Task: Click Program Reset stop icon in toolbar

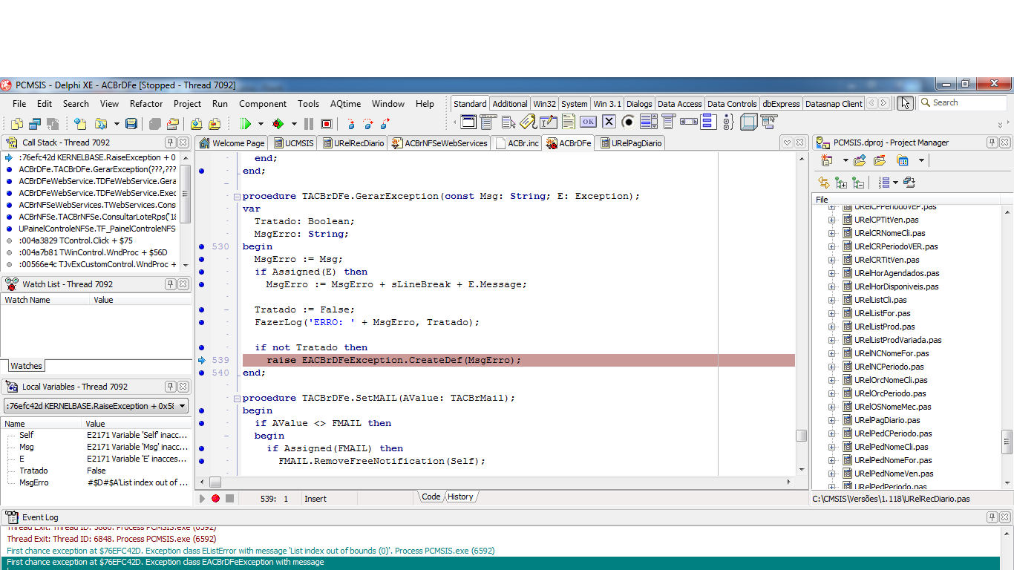Action: click(326, 124)
